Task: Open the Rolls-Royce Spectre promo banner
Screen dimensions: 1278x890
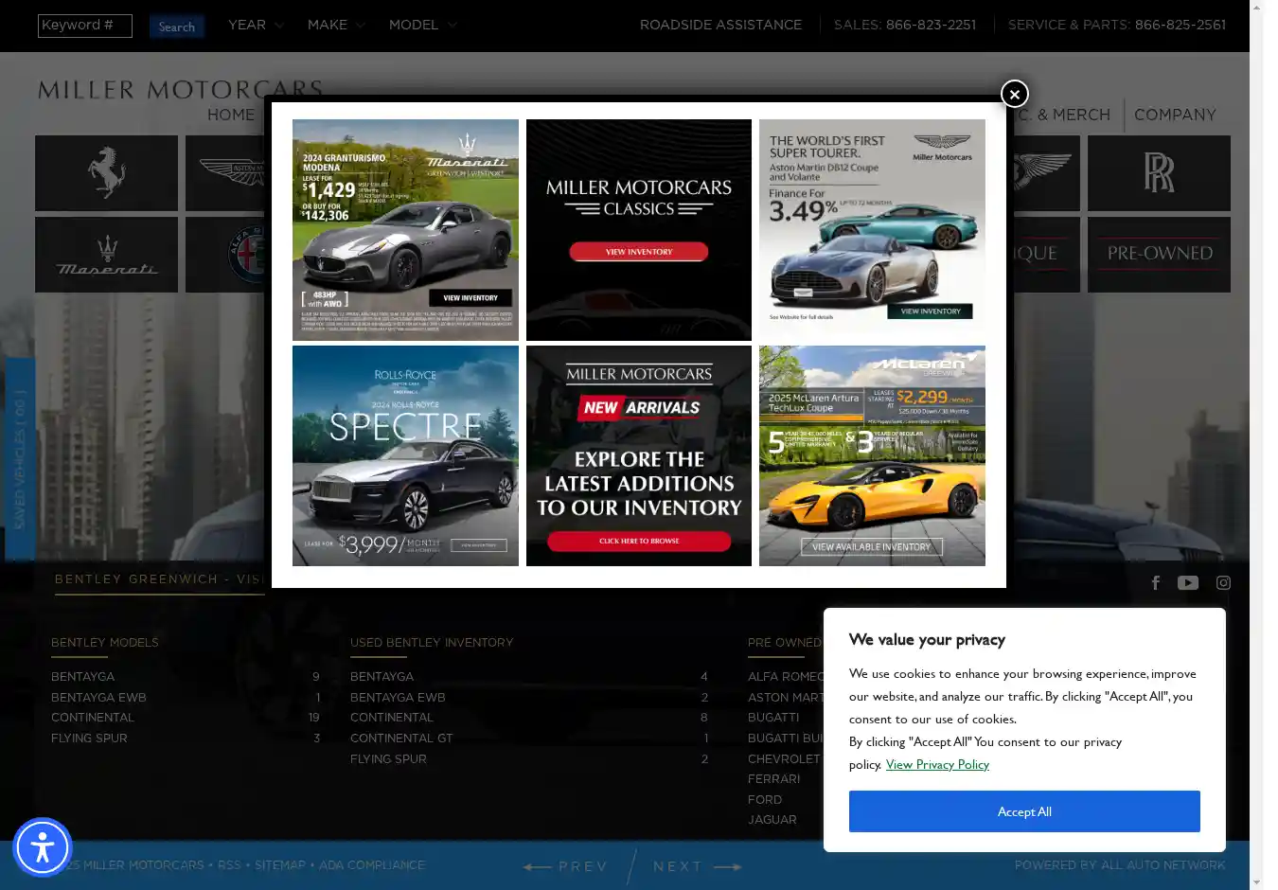Action: pyautogui.click(x=405, y=455)
